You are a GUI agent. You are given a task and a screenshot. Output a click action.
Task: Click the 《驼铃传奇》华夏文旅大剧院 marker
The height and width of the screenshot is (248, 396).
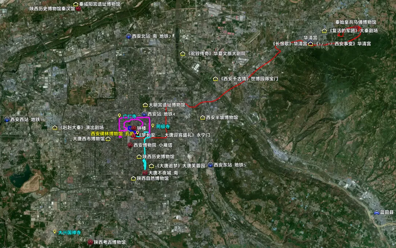tap(182, 53)
